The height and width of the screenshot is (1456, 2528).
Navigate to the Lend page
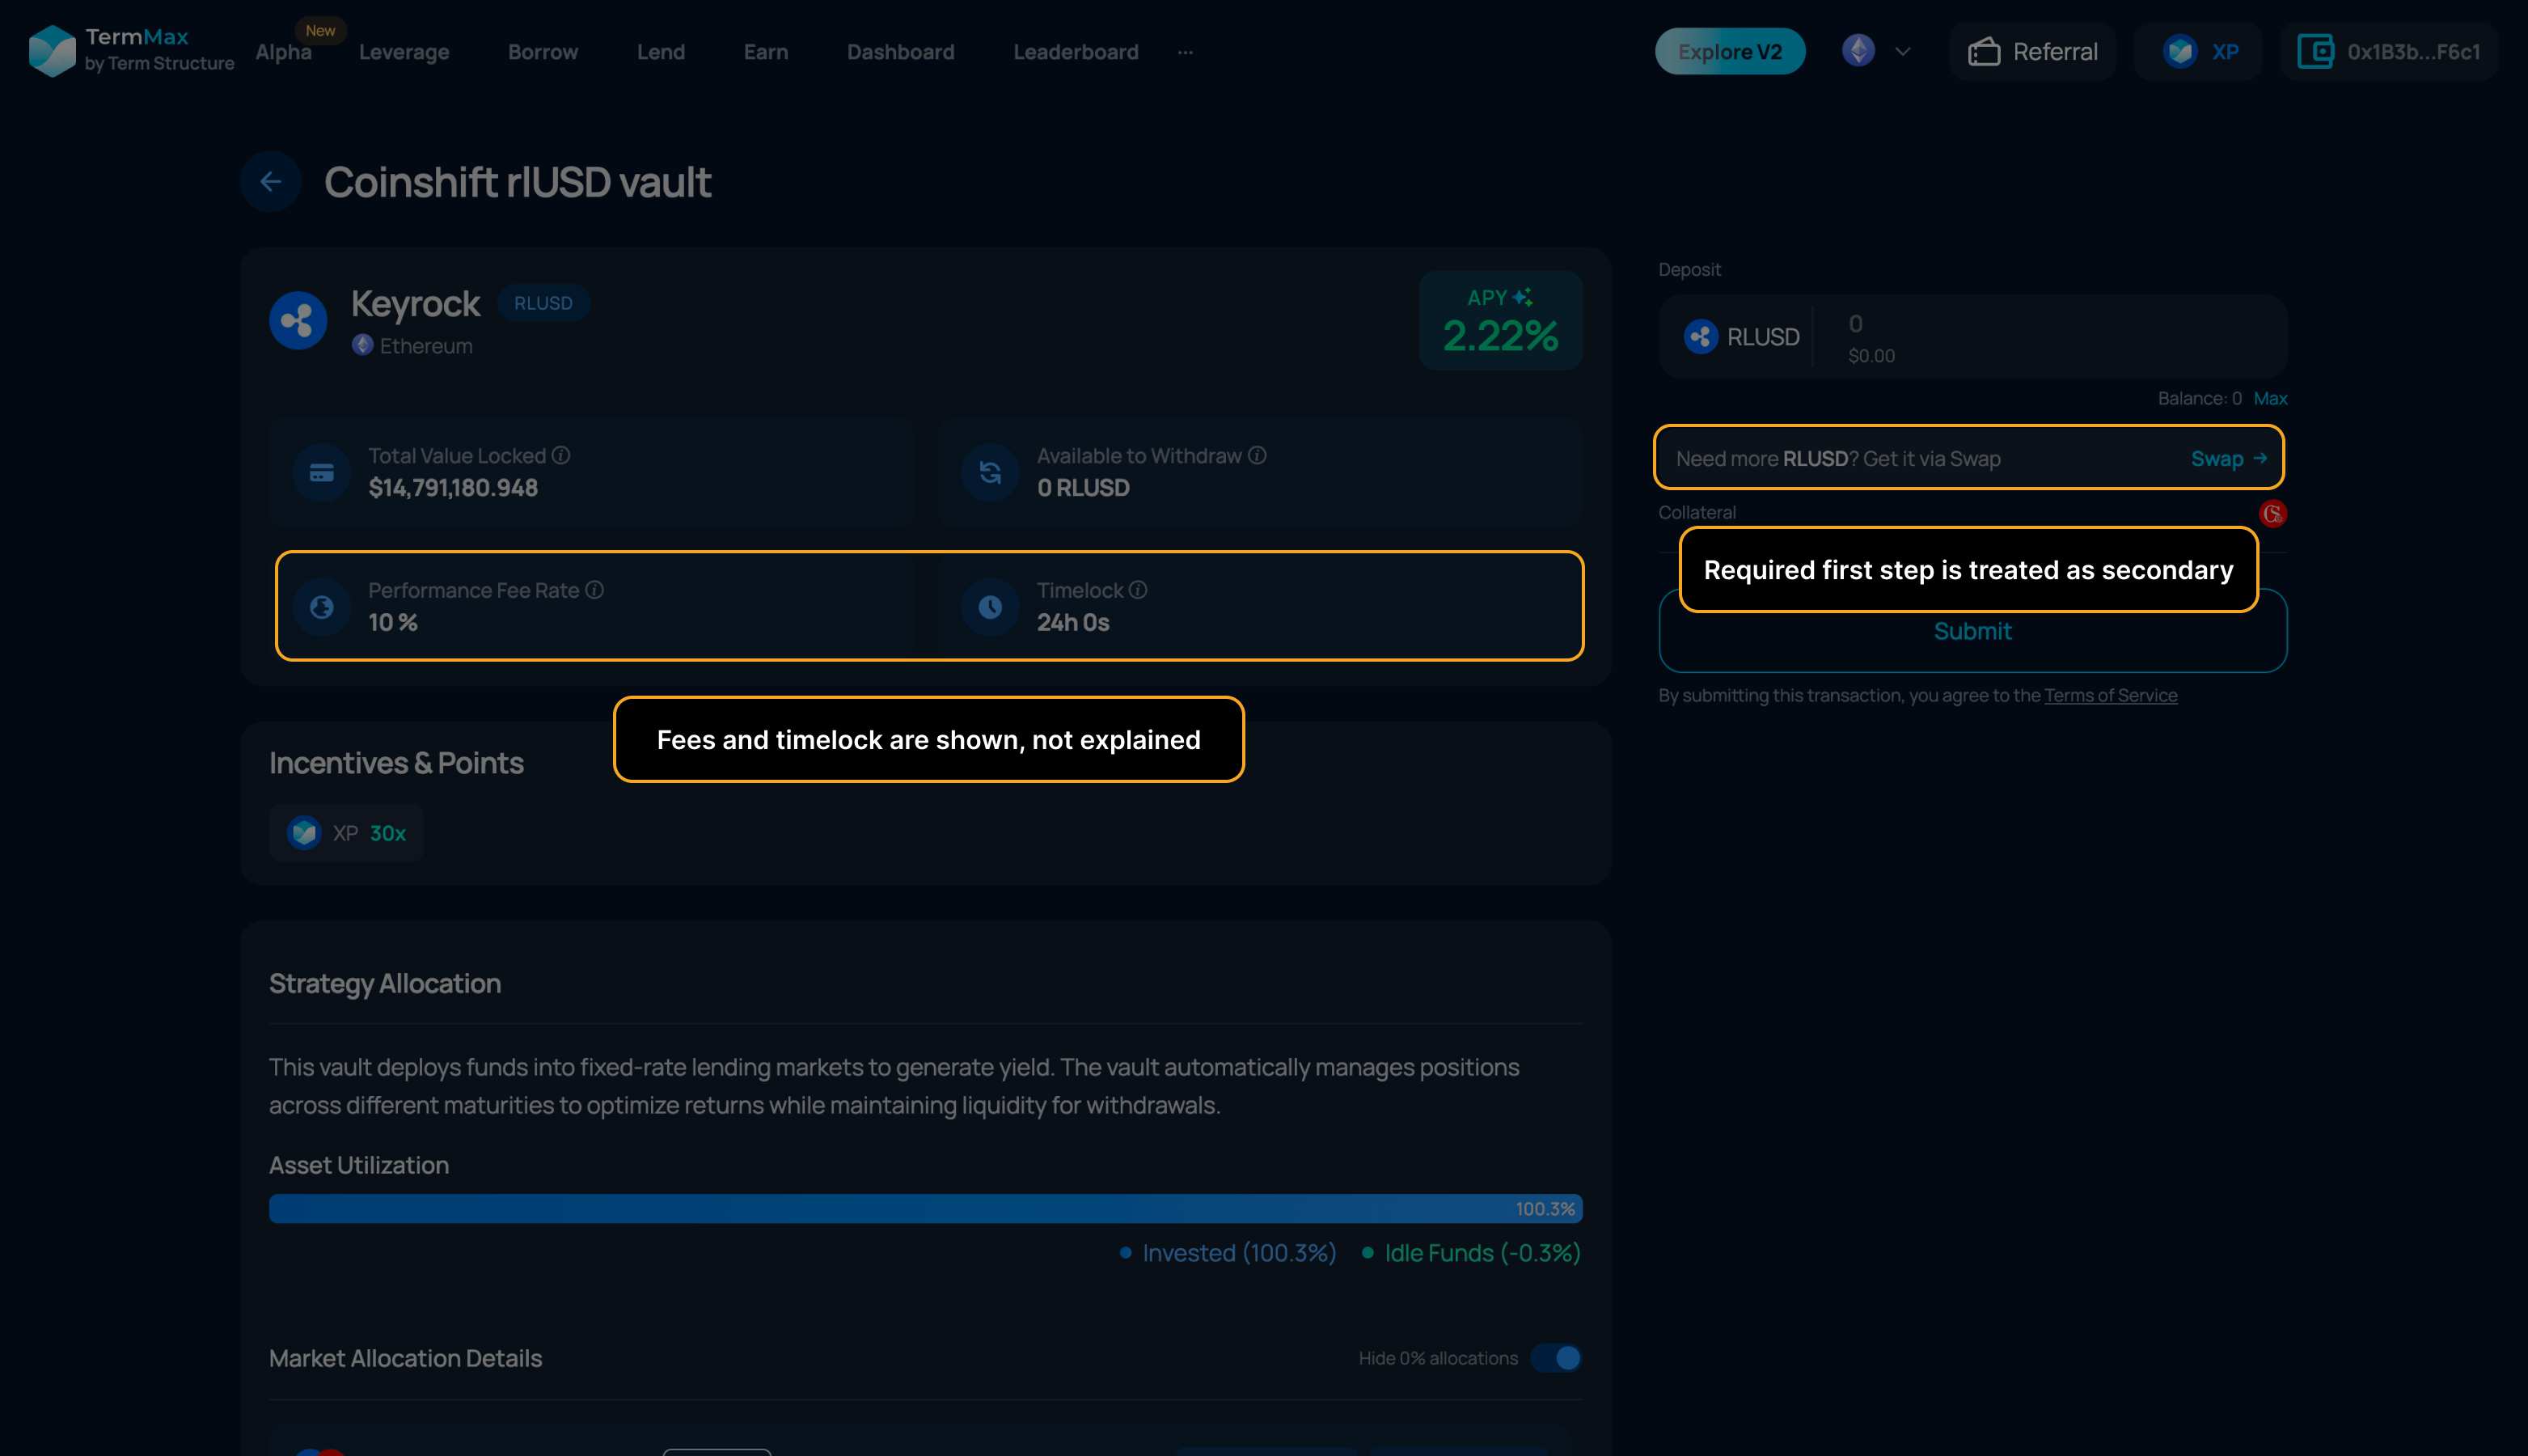[x=661, y=52]
